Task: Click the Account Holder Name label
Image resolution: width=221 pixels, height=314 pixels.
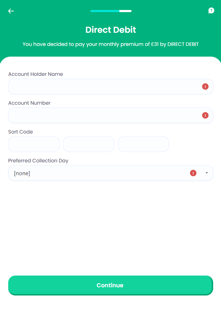Action: (36, 74)
